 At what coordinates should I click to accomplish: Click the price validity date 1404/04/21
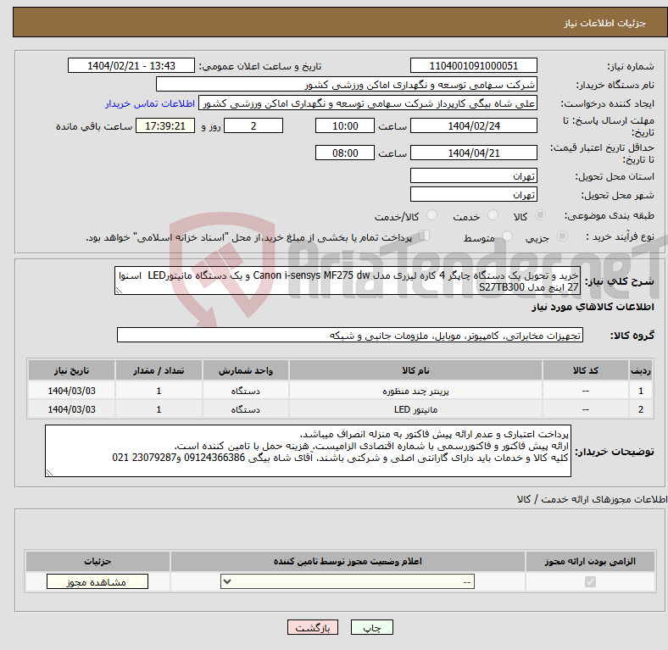[x=473, y=153]
